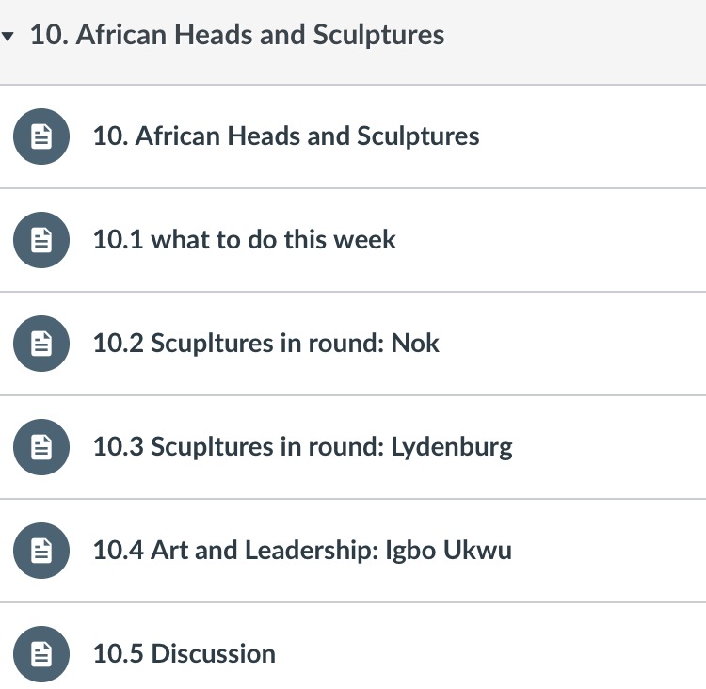Click page icon beside first African Heads item

click(x=40, y=136)
